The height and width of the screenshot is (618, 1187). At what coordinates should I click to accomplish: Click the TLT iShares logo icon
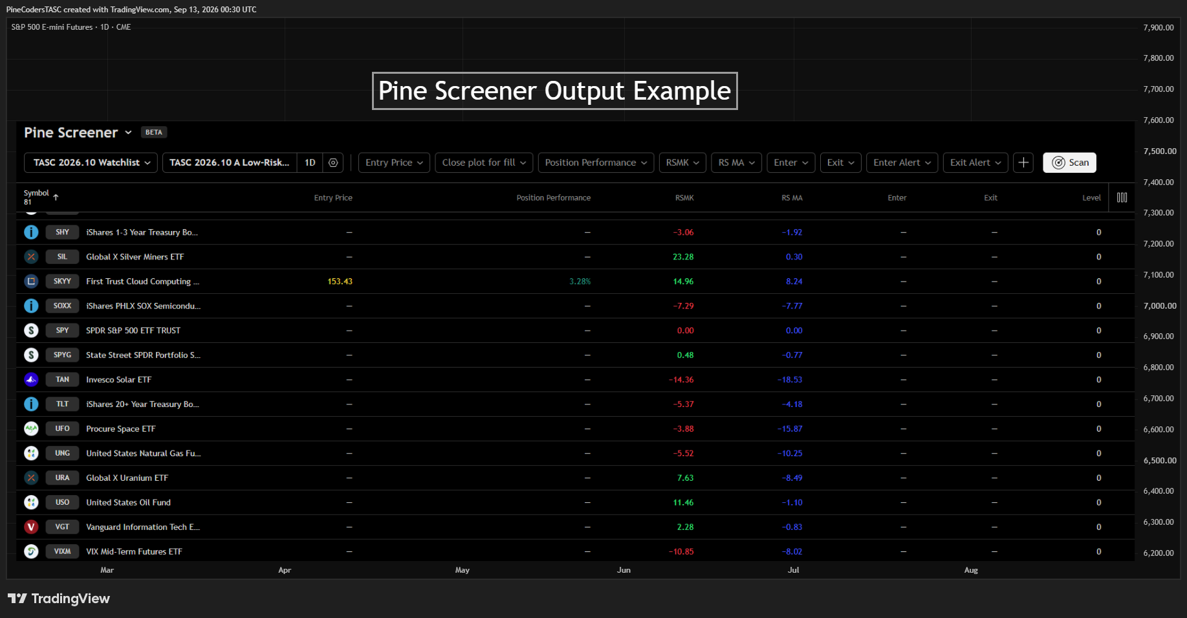31,404
